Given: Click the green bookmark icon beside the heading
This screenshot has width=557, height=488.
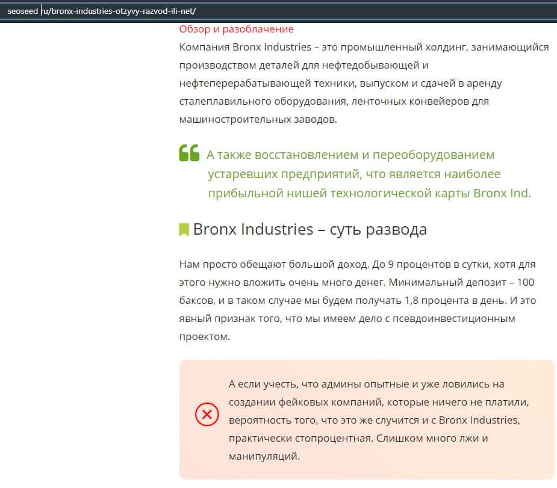Looking at the screenshot, I should [x=184, y=230].
